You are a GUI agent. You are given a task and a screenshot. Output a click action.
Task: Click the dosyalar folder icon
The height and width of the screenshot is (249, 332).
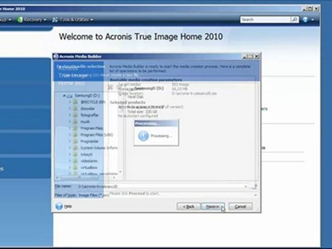(76, 108)
